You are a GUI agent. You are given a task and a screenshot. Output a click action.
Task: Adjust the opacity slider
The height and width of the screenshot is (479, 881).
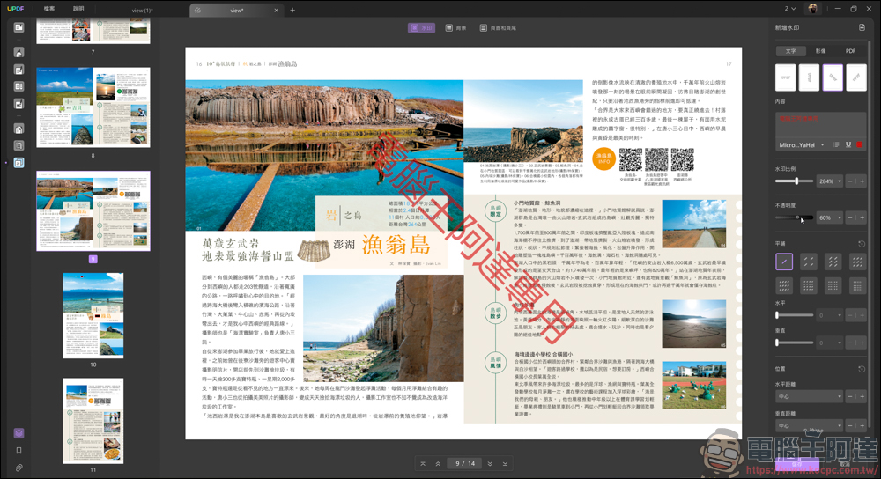click(x=795, y=217)
